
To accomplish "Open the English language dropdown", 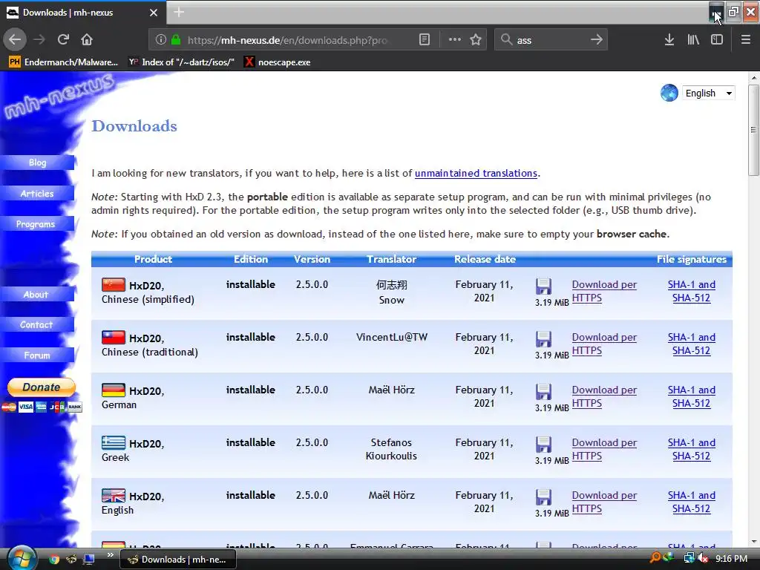I will [708, 93].
